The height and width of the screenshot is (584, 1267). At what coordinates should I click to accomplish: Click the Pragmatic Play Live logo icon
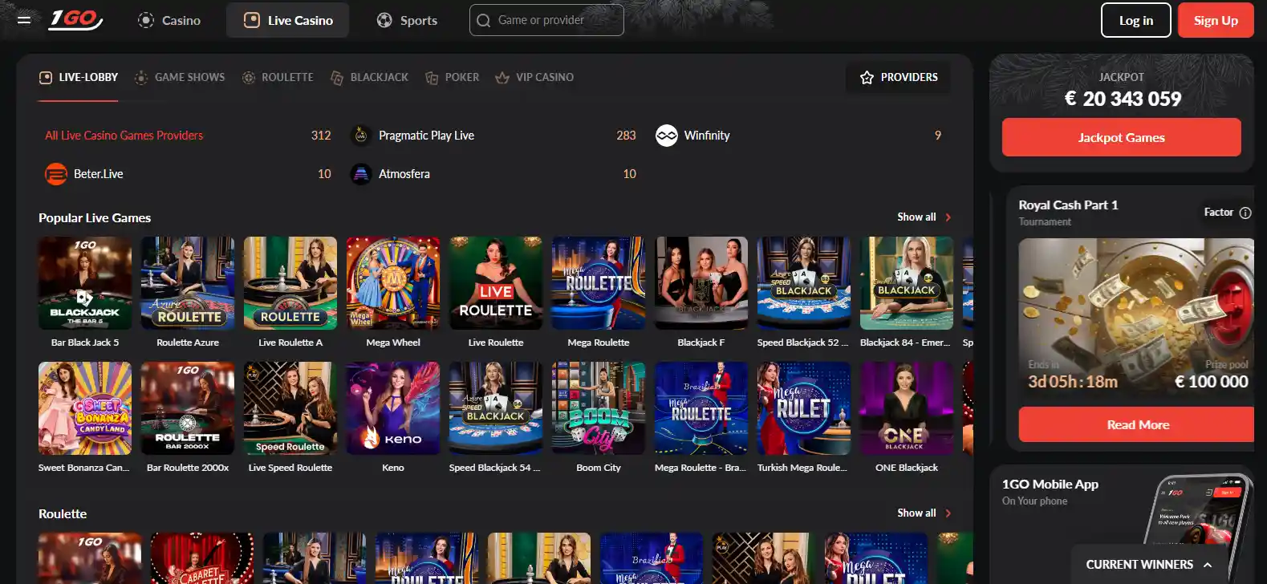361,136
